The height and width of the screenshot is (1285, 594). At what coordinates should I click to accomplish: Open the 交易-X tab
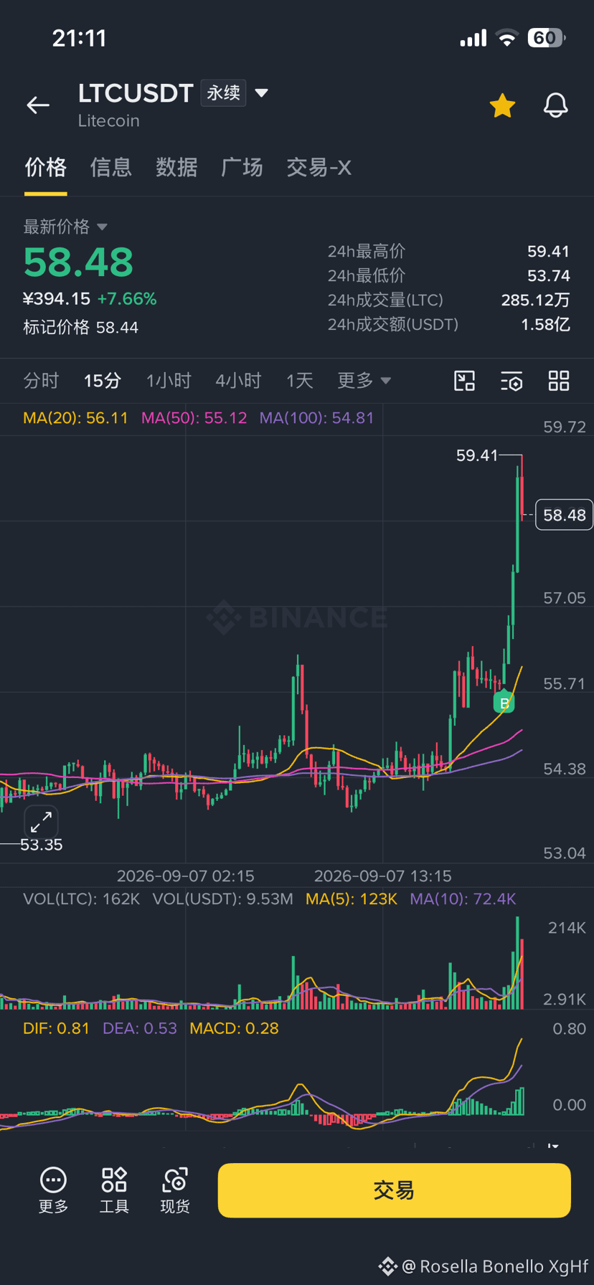(x=319, y=168)
